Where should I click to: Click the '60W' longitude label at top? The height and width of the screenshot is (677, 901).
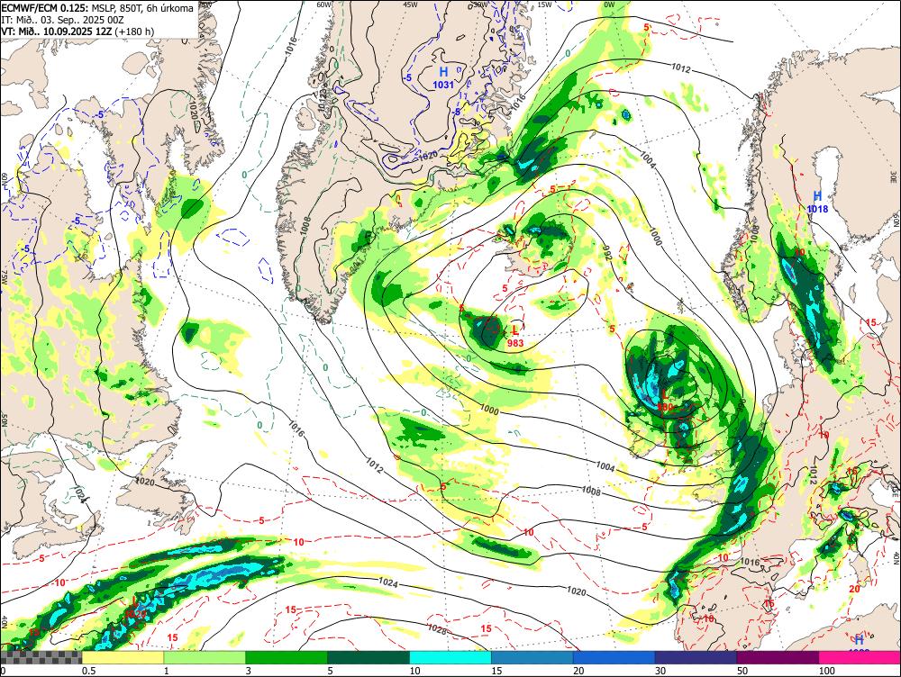(x=324, y=5)
